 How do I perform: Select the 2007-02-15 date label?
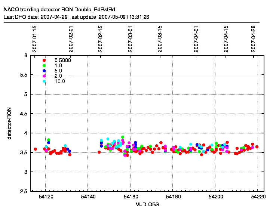101,38
